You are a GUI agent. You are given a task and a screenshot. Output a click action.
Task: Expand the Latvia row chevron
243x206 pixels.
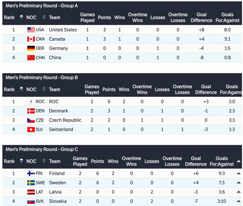coord(239,192)
